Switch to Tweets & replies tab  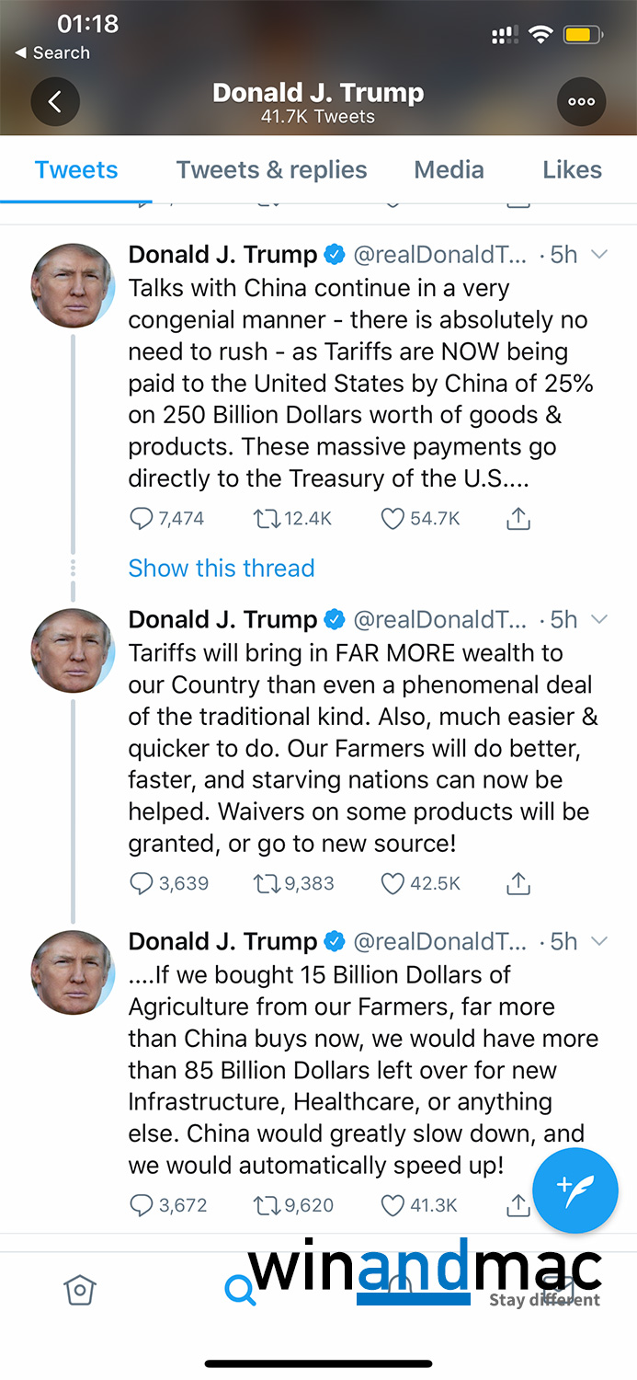(x=271, y=170)
